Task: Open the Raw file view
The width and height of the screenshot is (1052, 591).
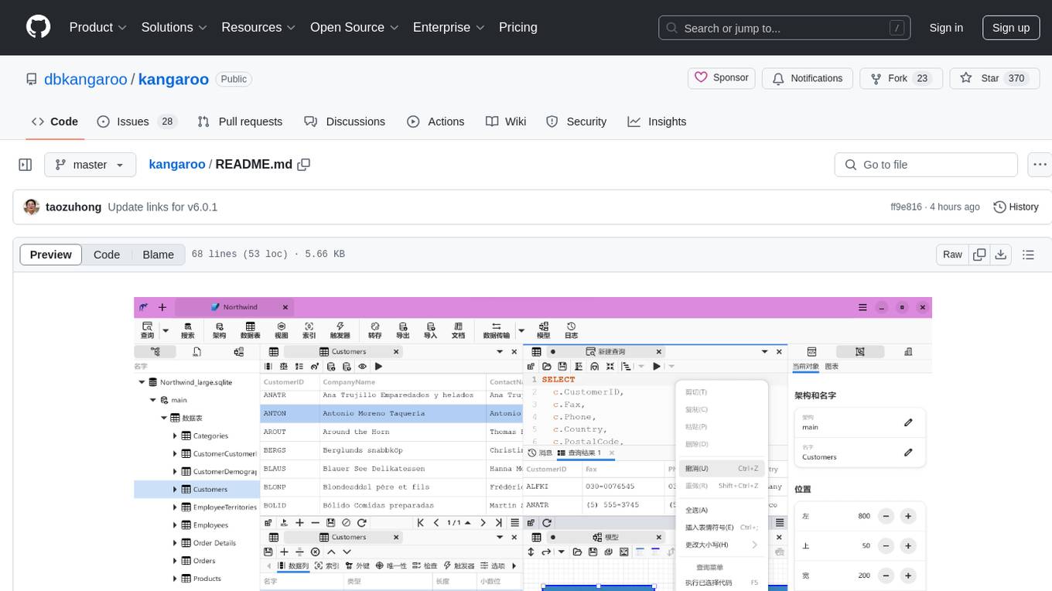Action: pyautogui.click(x=952, y=255)
